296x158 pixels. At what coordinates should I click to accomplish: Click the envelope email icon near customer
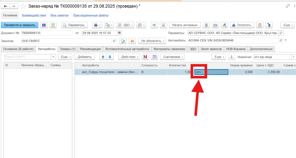click(132, 41)
